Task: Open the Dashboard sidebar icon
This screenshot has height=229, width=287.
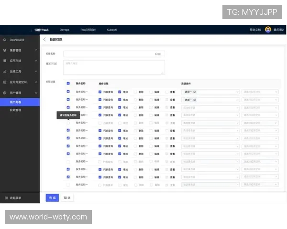Action: point(5,40)
